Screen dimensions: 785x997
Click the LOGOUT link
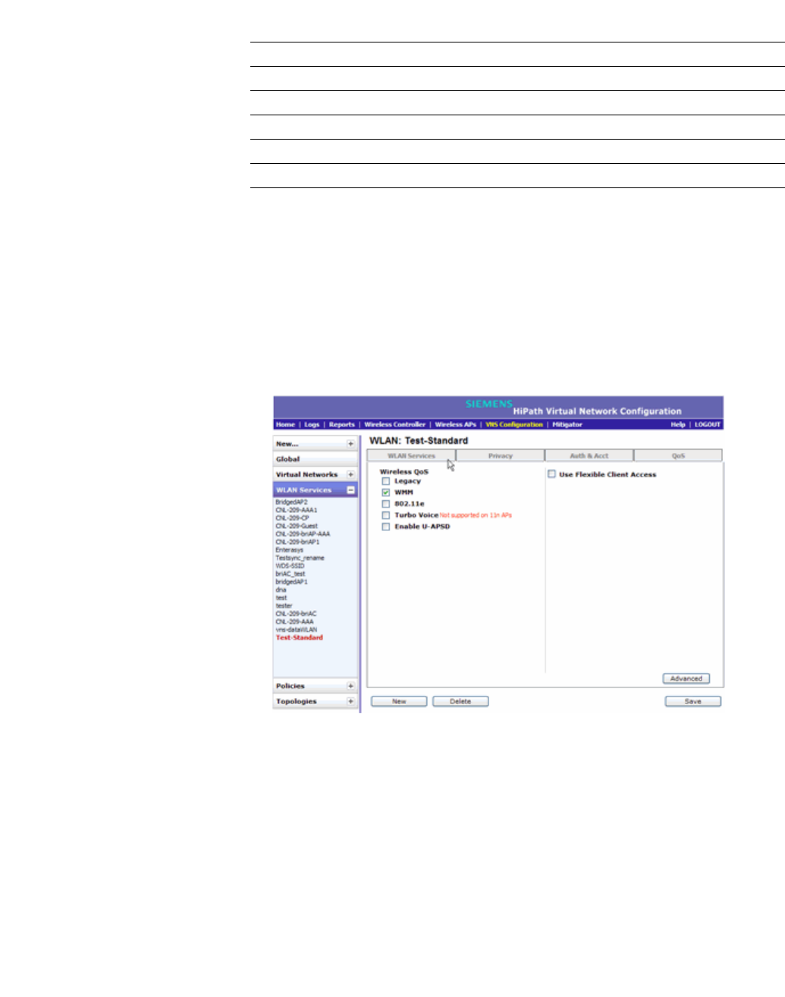[708, 425]
